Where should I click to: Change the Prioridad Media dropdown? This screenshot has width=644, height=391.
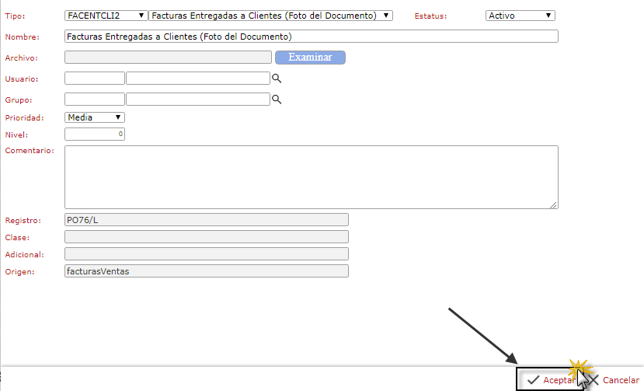[95, 117]
